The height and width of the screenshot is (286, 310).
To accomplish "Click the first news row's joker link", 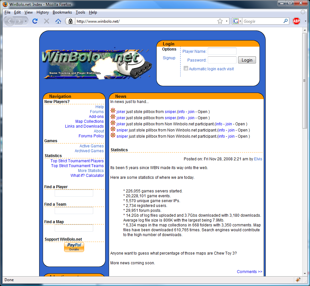I will pos(121,112).
